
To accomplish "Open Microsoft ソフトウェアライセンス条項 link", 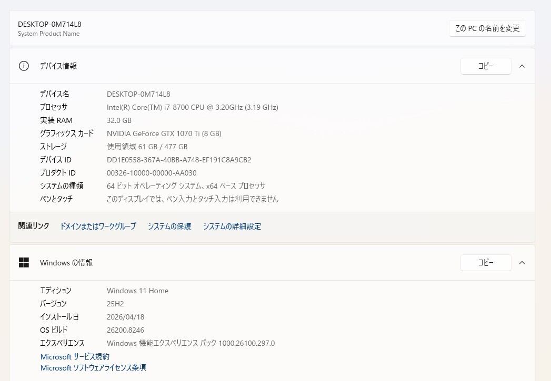I will click(x=93, y=368).
